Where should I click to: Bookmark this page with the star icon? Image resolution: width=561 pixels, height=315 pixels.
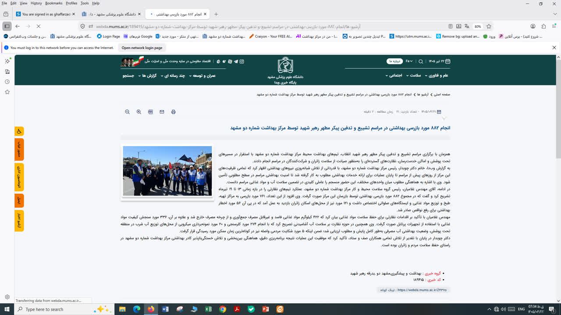tap(489, 26)
